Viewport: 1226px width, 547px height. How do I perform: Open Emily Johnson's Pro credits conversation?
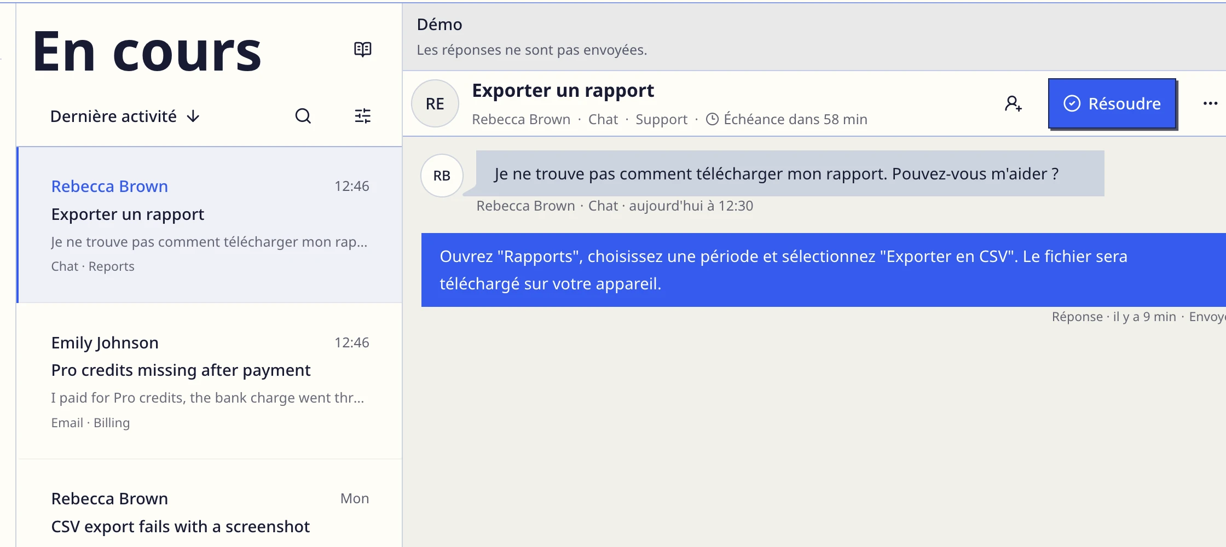tap(210, 381)
